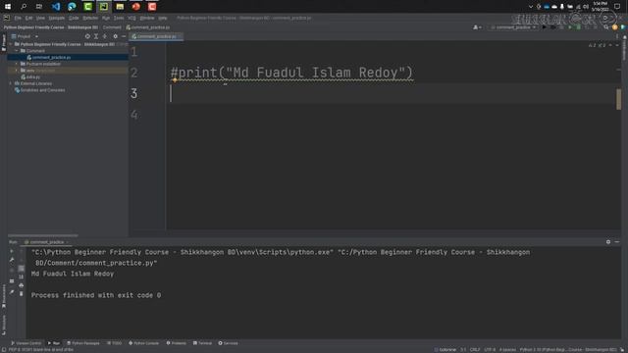Toggle Notifications sidebar on right edge
This screenshot has height=353, width=628.
pyautogui.click(x=624, y=49)
